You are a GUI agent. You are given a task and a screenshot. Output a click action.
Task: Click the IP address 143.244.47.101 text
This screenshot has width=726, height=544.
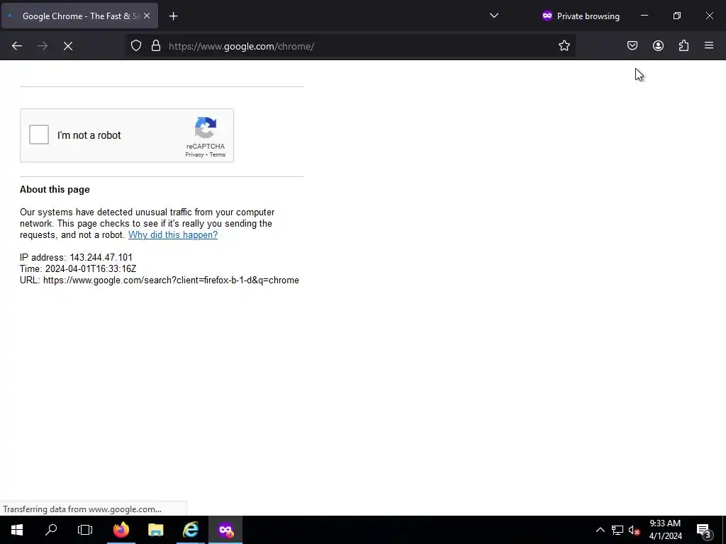click(76, 257)
